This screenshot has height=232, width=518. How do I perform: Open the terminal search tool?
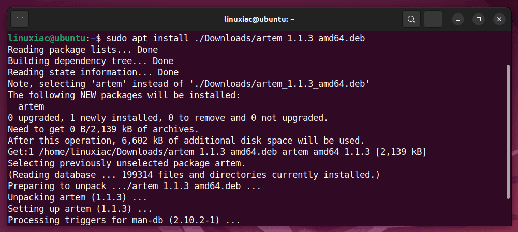coord(411,20)
